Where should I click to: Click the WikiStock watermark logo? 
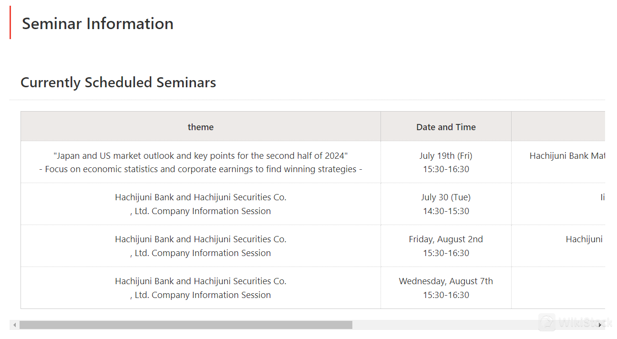click(x=547, y=322)
